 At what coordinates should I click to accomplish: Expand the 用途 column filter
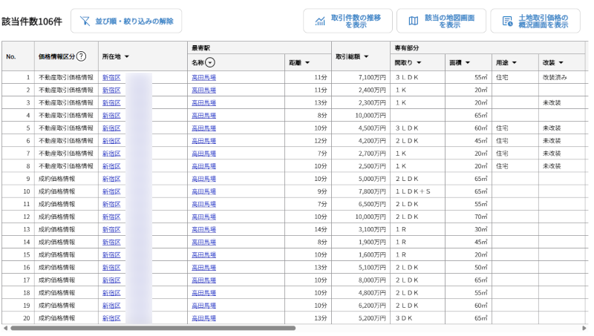[x=514, y=63]
